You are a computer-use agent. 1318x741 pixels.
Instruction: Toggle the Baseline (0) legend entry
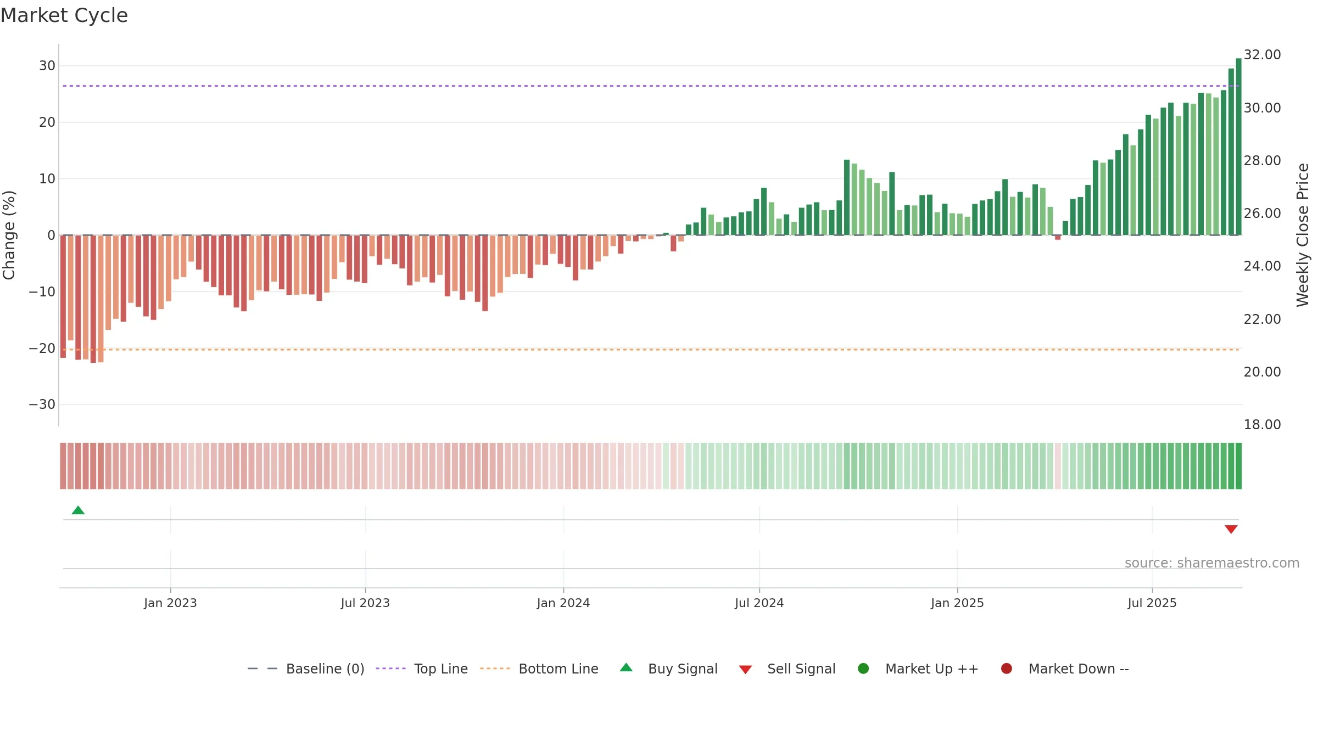(306, 669)
